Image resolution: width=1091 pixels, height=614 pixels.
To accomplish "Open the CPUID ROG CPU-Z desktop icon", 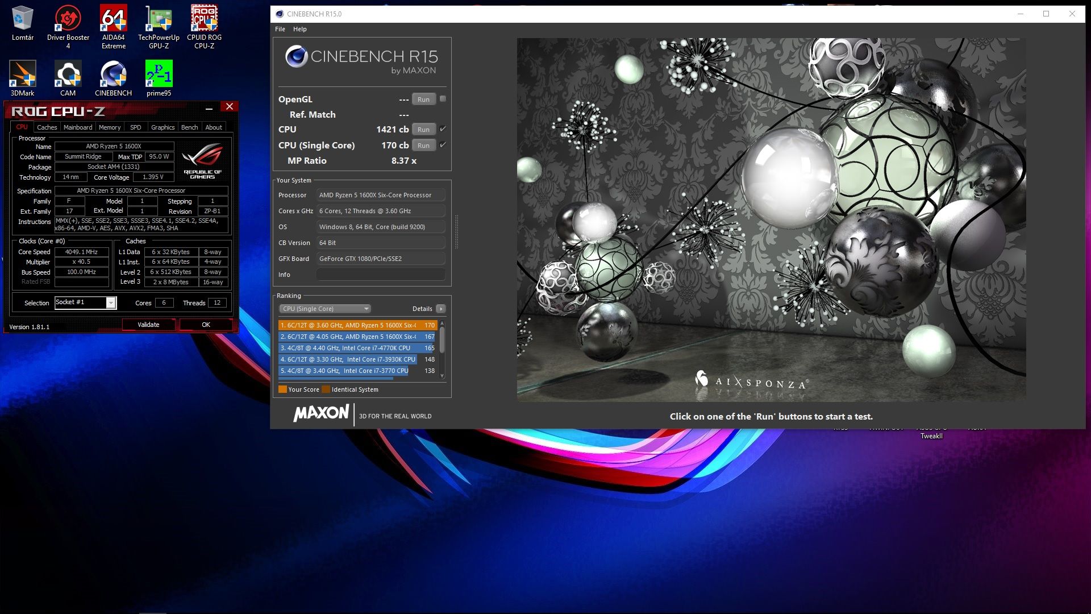I will [x=205, y=26].
